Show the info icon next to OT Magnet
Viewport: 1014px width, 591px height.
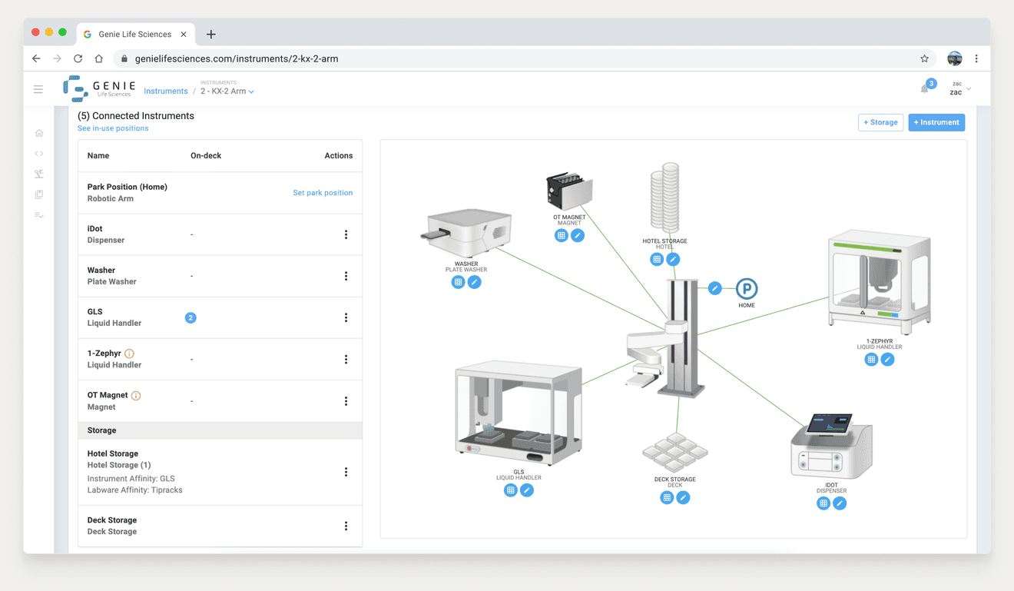click(x=136, y=396)
